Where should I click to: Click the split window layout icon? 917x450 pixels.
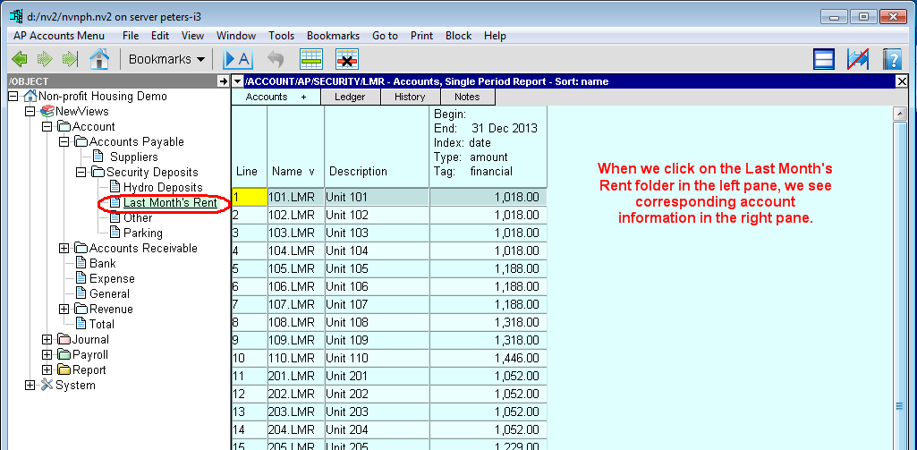tap(824, 60)
